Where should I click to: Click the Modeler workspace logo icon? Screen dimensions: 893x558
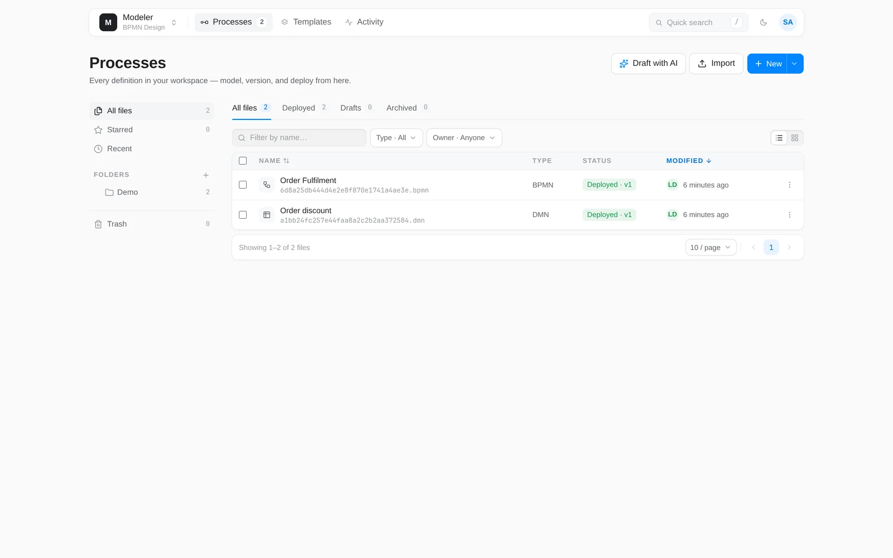[108, 22]
